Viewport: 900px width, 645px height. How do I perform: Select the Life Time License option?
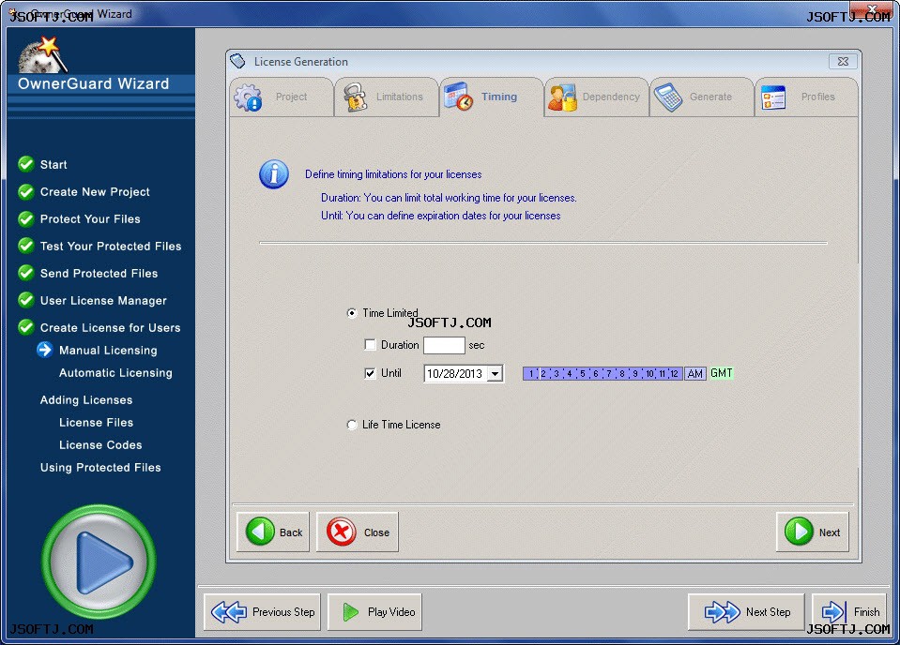pos(352,425)
